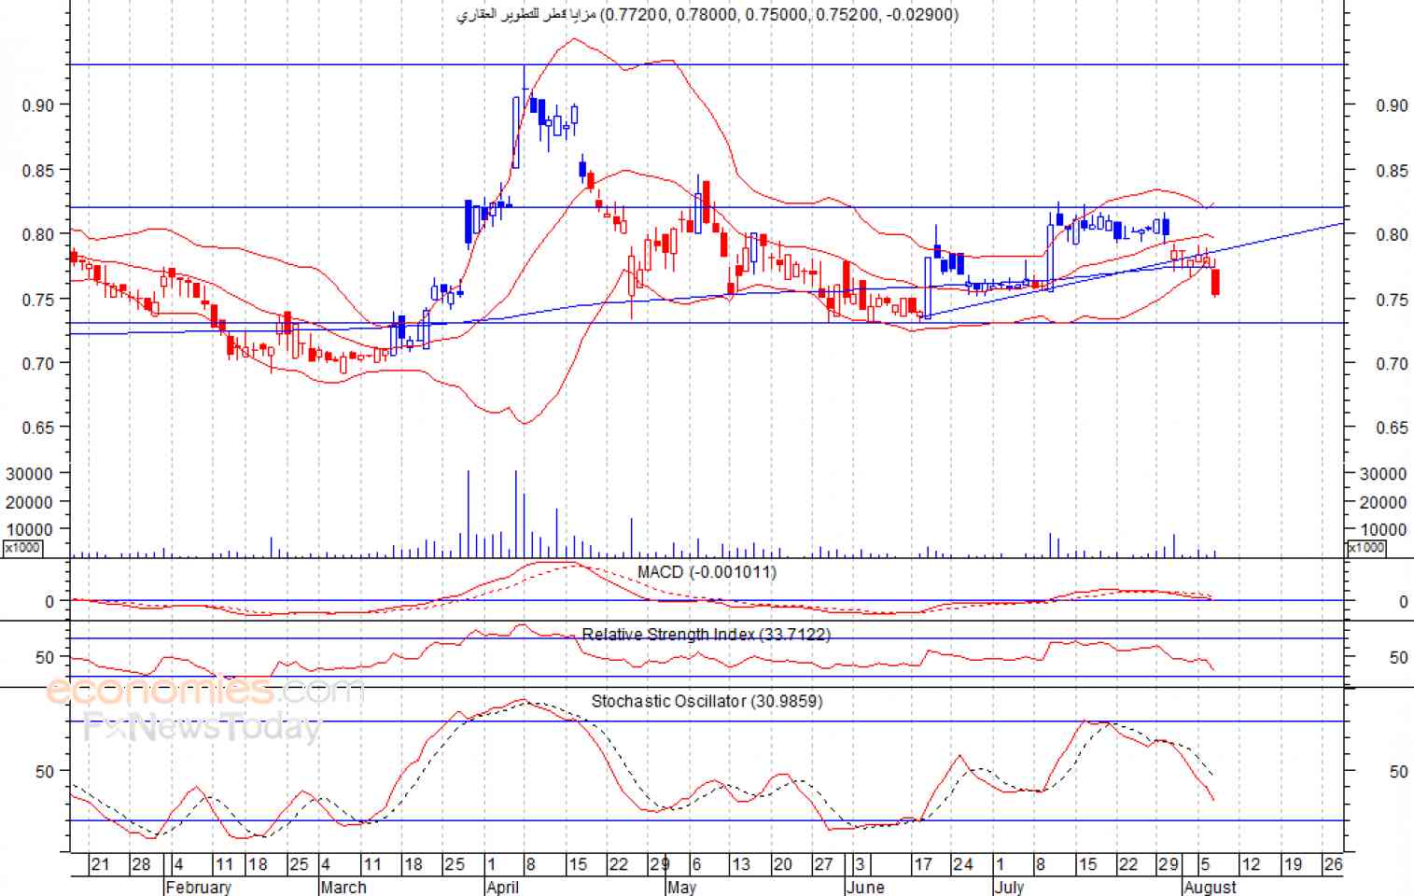Click 0.75 on the right price axis

click(x=1392, y=300)
